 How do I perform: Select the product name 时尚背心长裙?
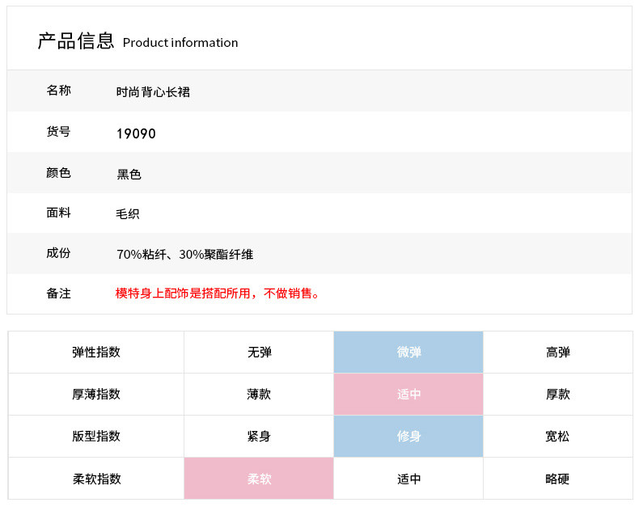[x=153, y=92]
